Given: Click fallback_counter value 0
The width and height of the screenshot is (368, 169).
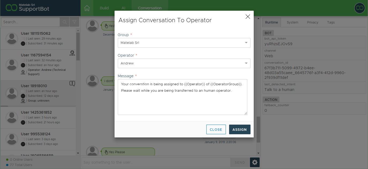Looking at the screenshot, I should coord(266,110).
